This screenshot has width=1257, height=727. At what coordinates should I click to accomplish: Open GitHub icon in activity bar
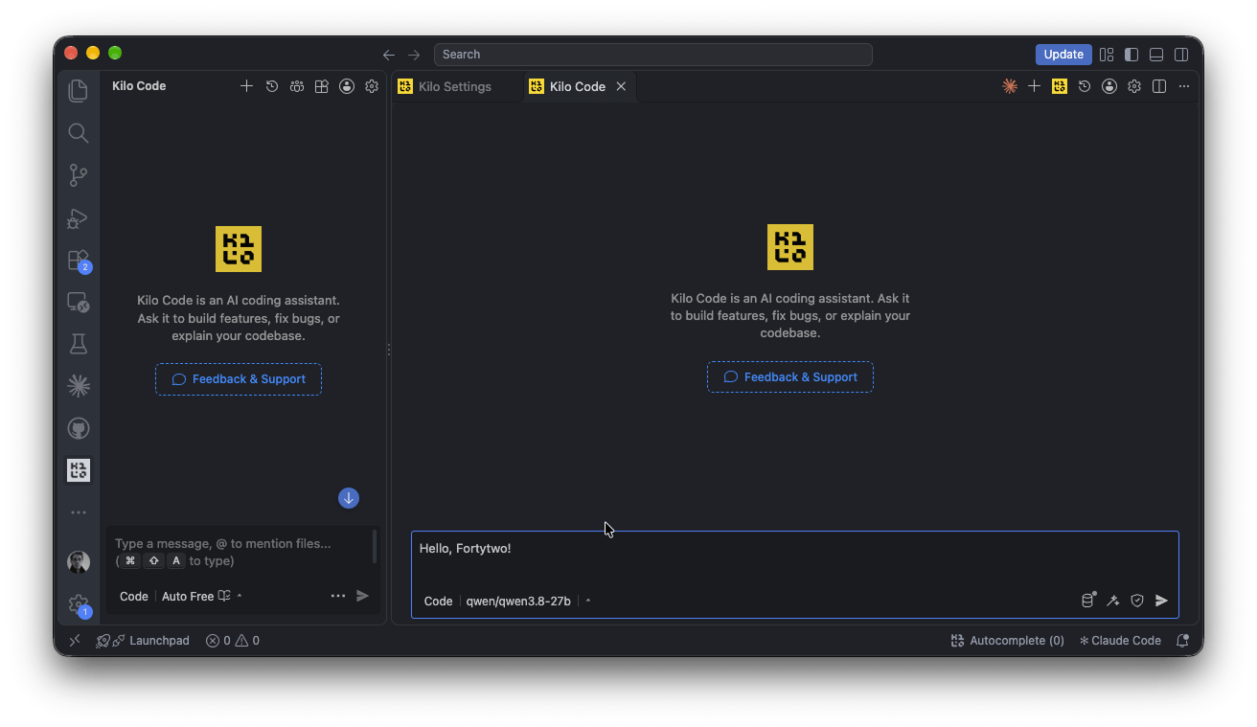click(x=79, y=427)
